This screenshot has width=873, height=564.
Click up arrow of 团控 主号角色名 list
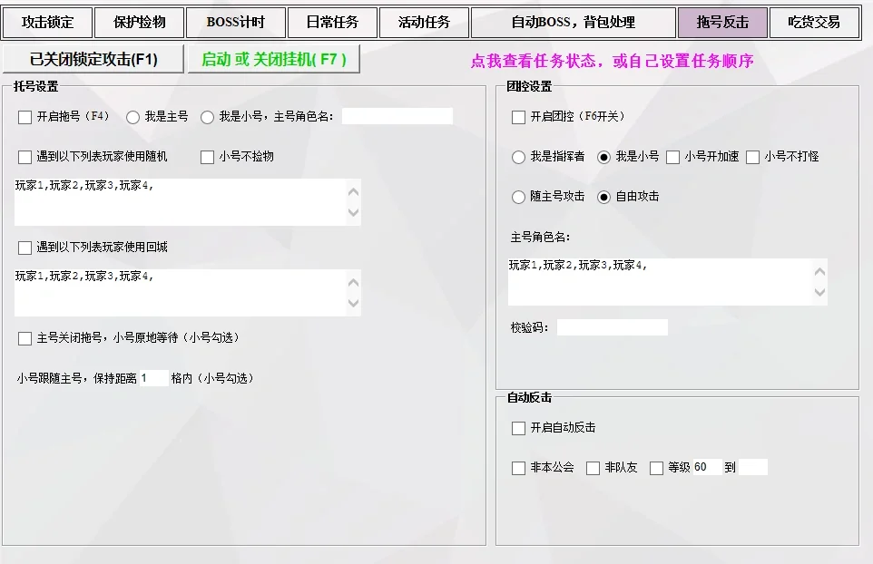pyautogui.click(x=819, y=271)
